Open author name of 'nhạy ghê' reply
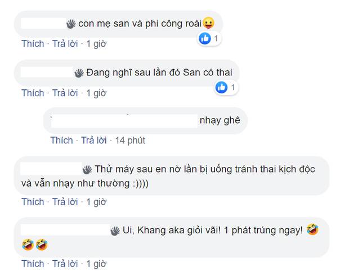The height and width of the screenshot is (271, 349). click(x=124, y=120)
